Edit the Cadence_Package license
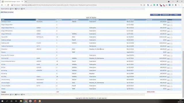This screenshot has height=103, width=184. click(x=168, y=40)
